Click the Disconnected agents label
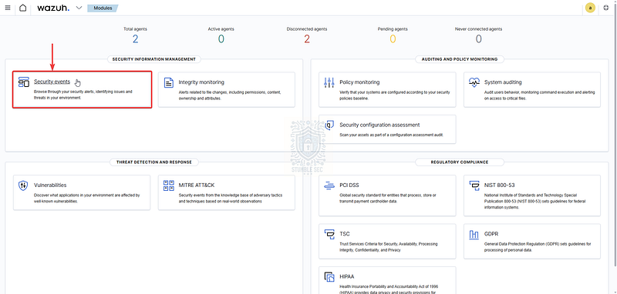Viewport: 617px width, 294px height. coord(307,29)
